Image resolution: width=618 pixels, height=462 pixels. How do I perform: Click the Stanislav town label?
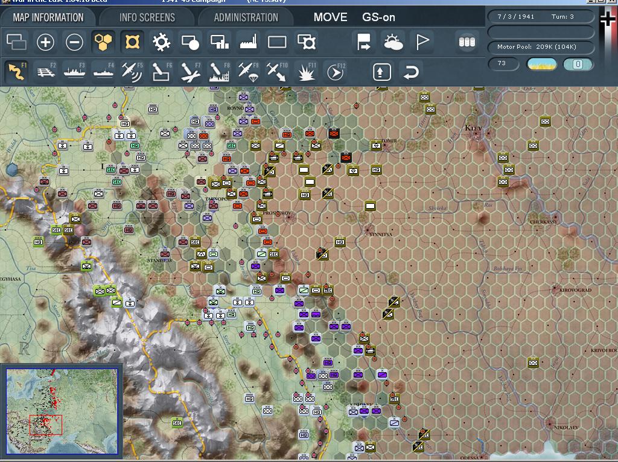tap(159, 261)
